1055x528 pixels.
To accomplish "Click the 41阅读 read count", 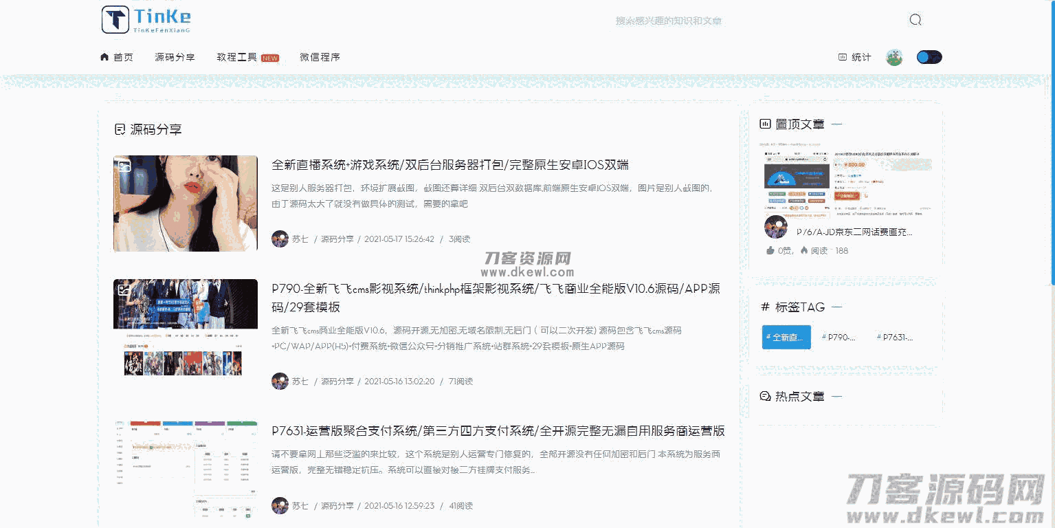I will pyautogui.click(x=460, y=506).
